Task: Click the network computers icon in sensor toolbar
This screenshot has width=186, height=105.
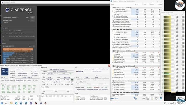Action: [135, 98]
